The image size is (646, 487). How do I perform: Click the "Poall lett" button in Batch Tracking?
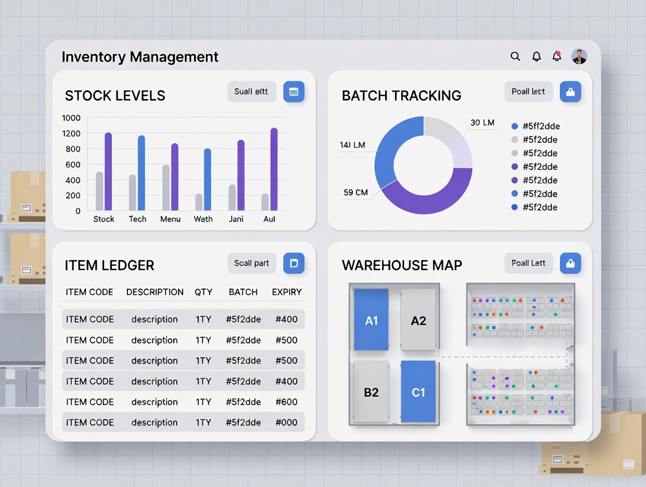pos(528,91)
